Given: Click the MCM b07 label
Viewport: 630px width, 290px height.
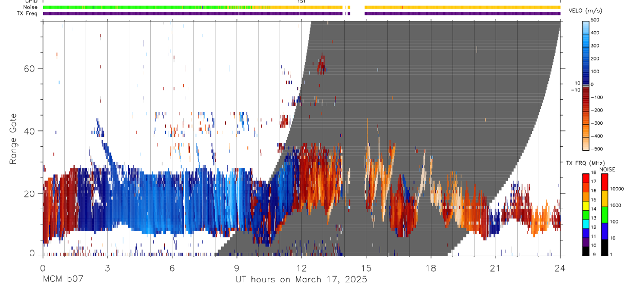Looking at the screenshot, I should 63,279.
